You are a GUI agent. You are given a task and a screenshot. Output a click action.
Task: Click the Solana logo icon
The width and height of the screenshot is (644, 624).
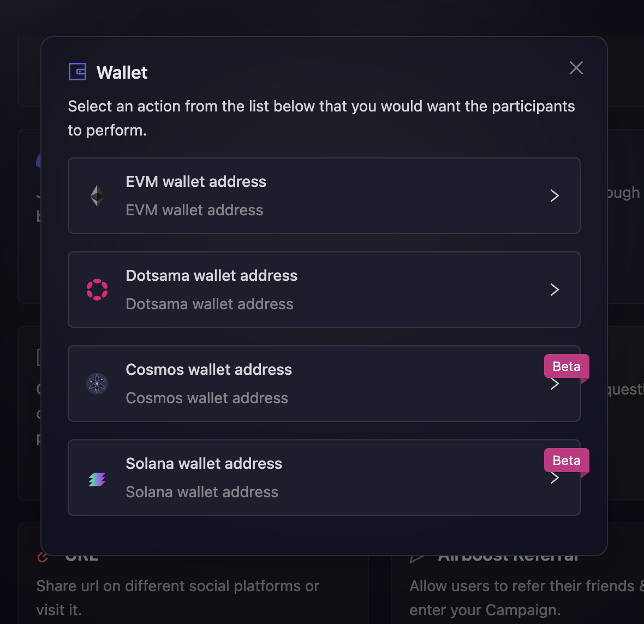[97, 479]
